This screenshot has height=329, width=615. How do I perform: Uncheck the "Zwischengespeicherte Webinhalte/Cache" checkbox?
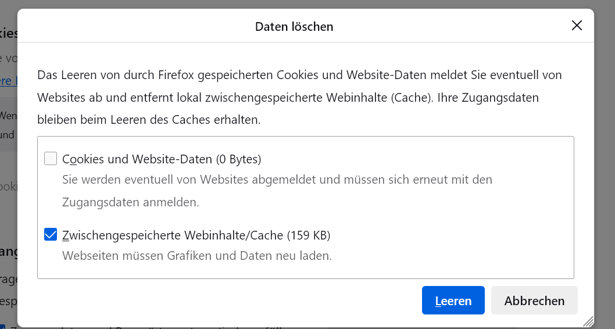pos(51,235)
